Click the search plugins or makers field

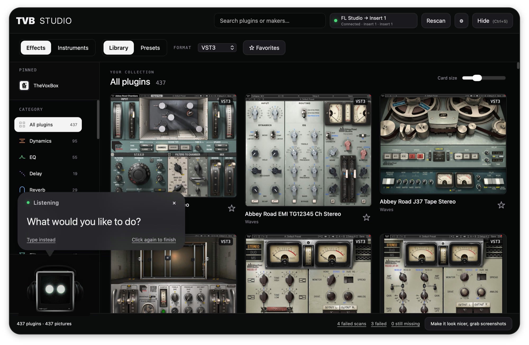(x=270, y=21)
